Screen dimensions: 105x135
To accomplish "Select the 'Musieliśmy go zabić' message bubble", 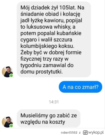I will click(49, 119).
